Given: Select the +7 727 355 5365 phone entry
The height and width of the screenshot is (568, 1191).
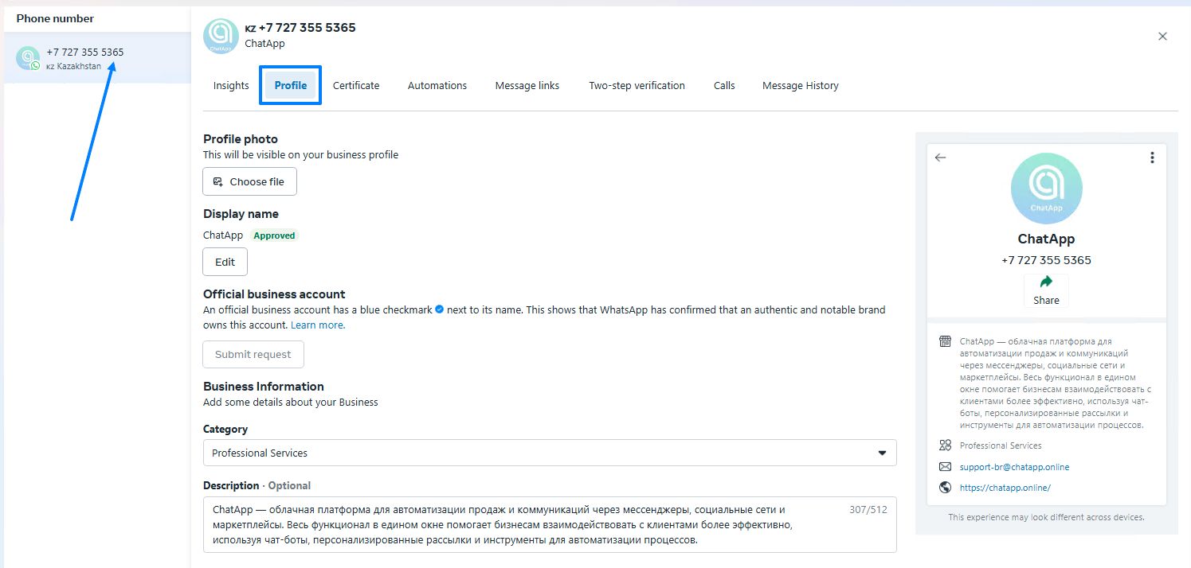Looking at the screenshot, I should [x=85, y=58].
